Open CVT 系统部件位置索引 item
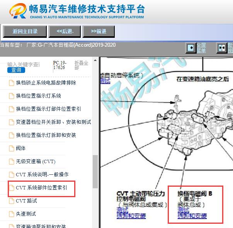Viewport: 233px width, 228px height. click(x=41, y=187)
